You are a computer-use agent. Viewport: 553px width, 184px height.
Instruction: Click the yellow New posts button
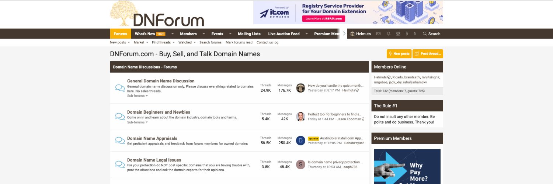click(399, 54)
